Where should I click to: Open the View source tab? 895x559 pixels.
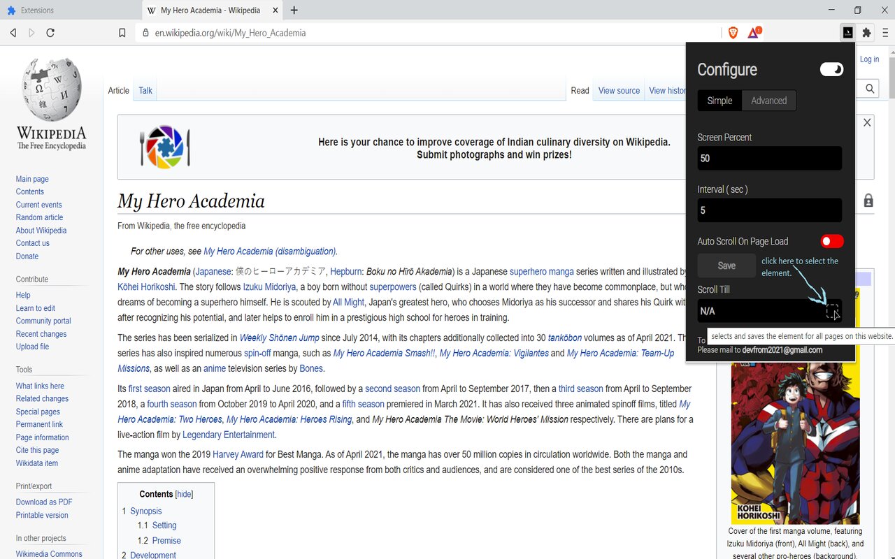point(619,90)
